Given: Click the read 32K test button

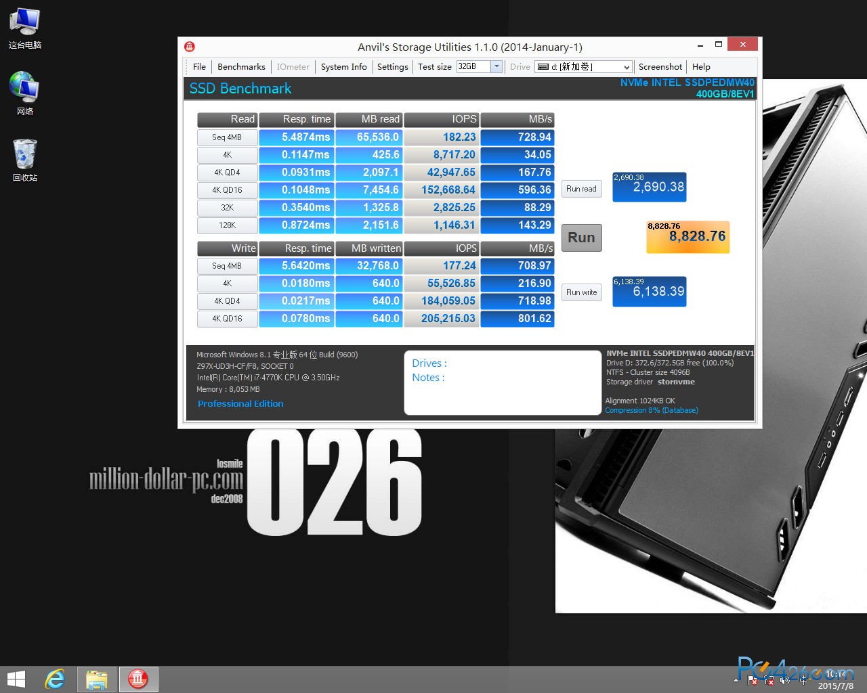Looking at the screenshot, I should 227,208.
